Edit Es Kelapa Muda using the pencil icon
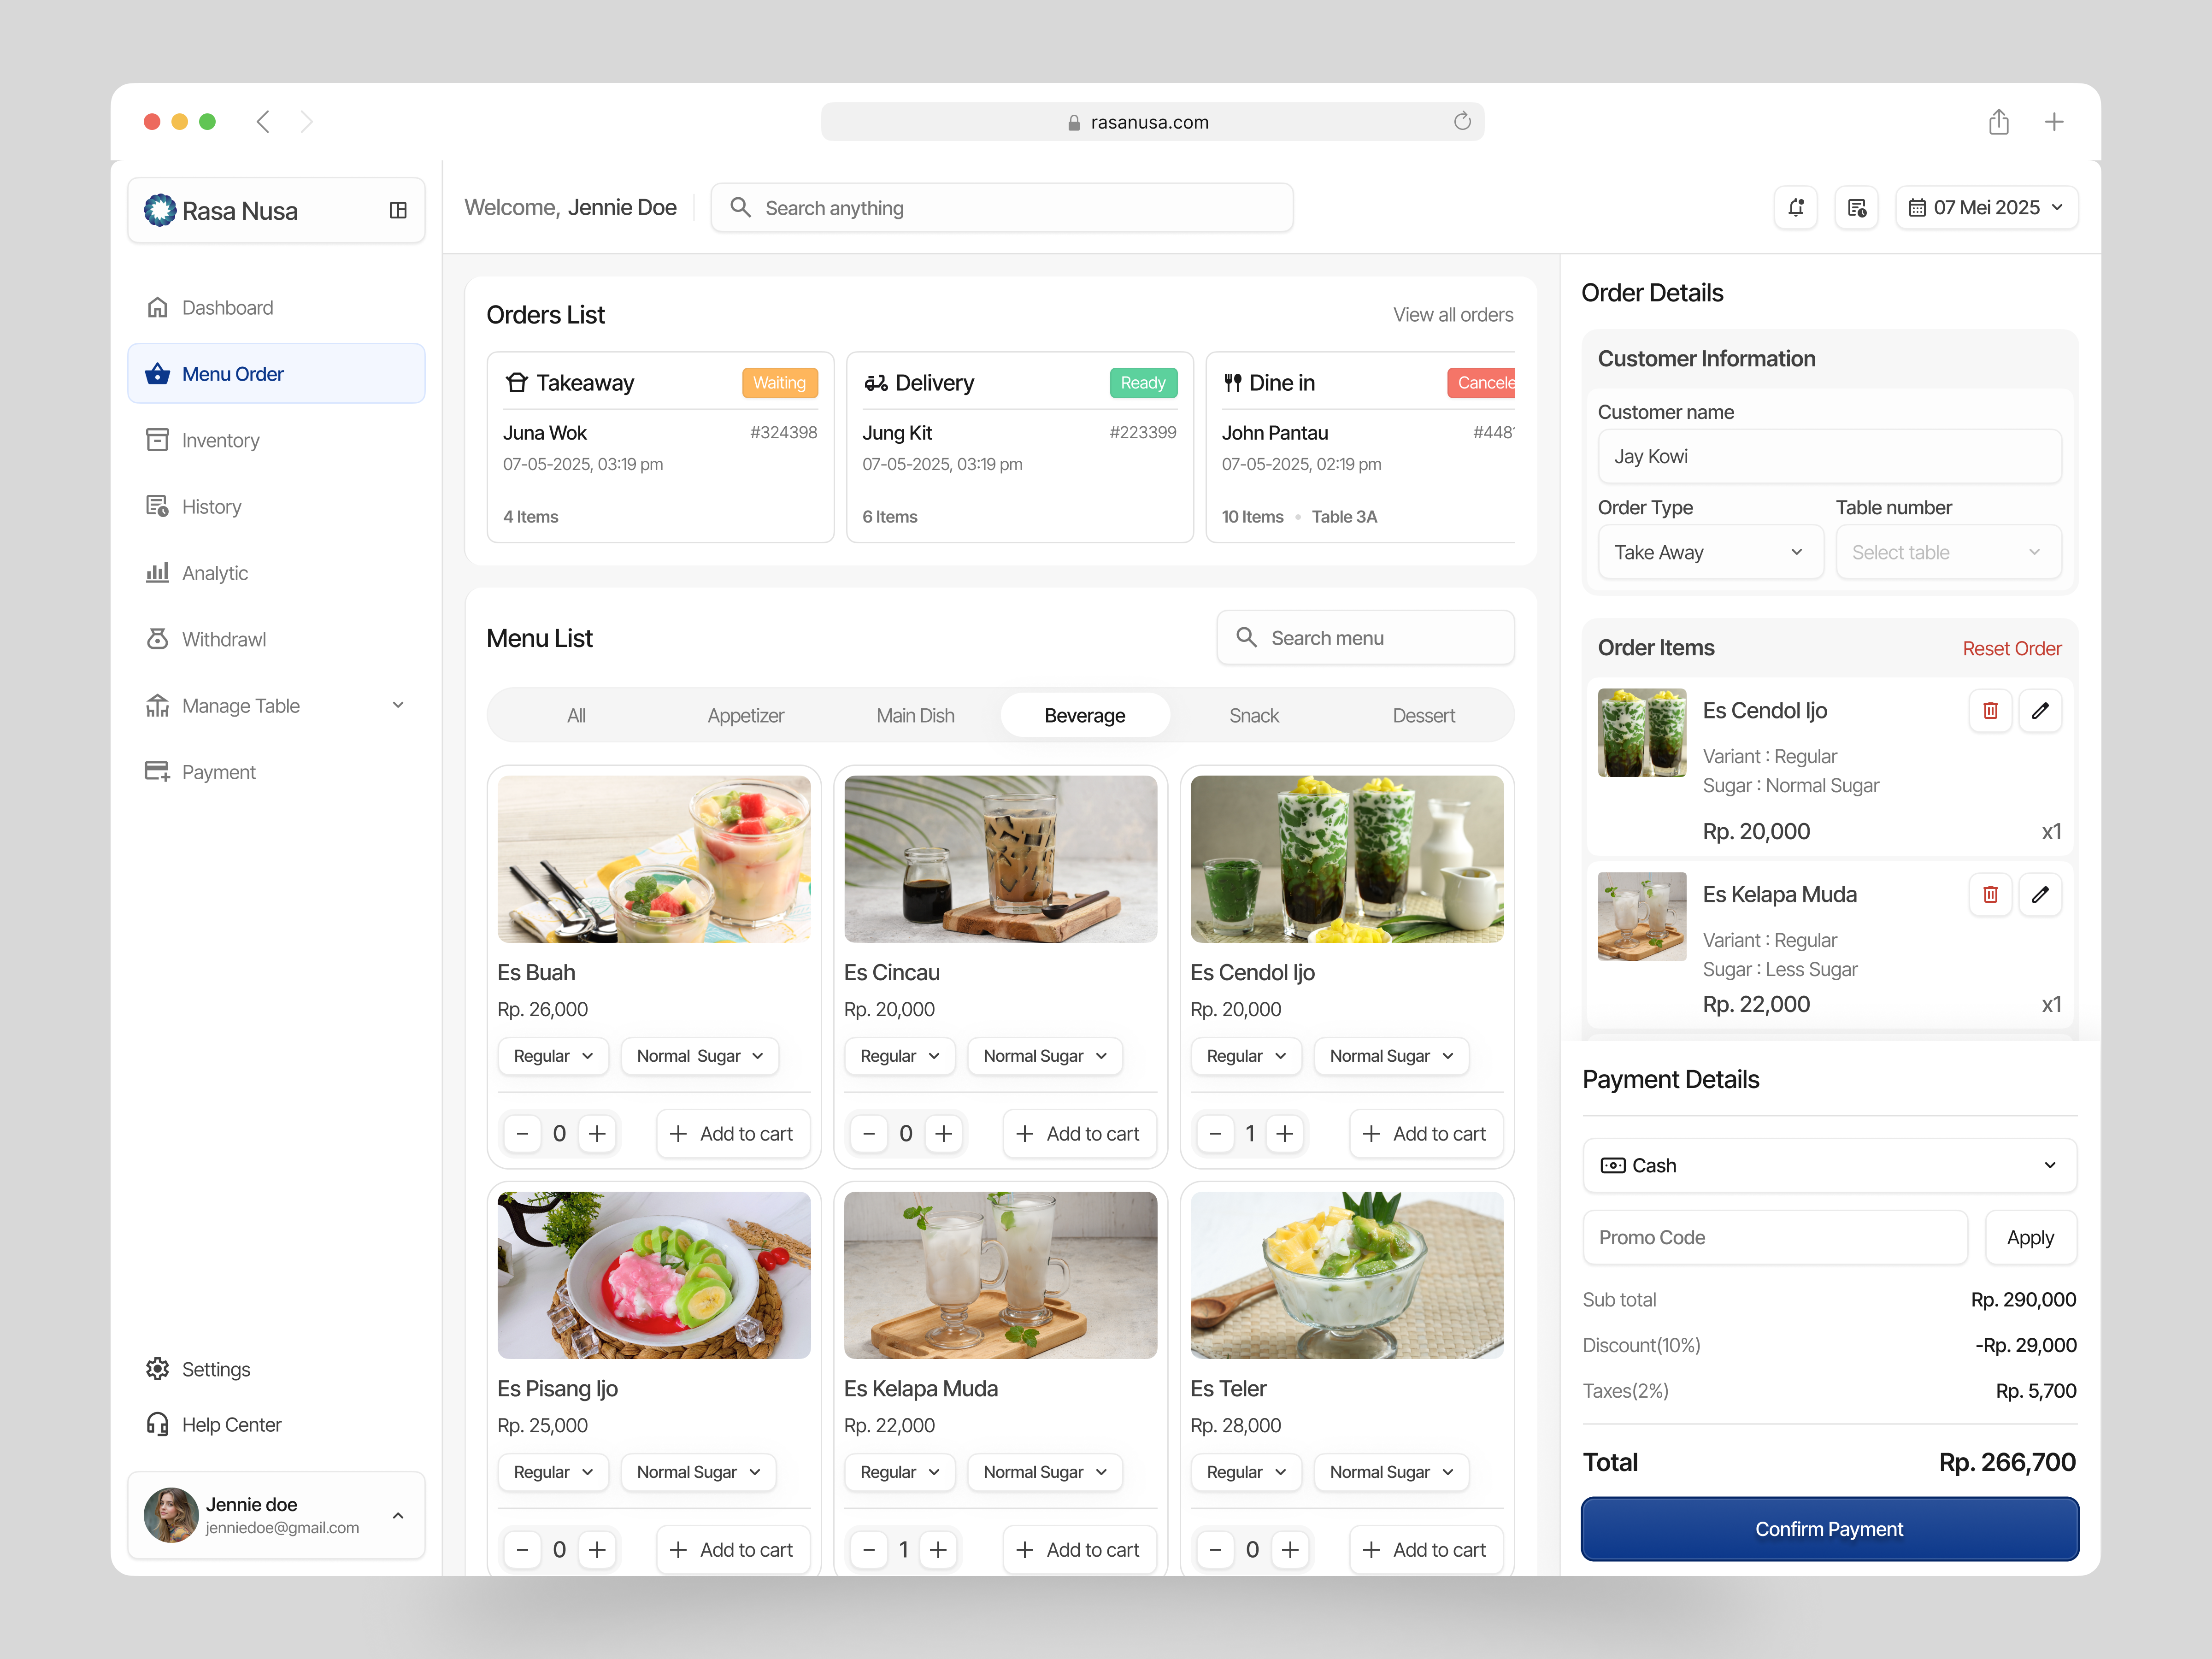The image size is (2212, 1659). (2041, 894)
